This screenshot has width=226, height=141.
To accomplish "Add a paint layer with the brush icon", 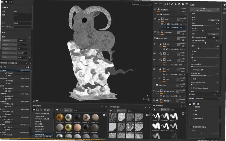I will [172, 4].
